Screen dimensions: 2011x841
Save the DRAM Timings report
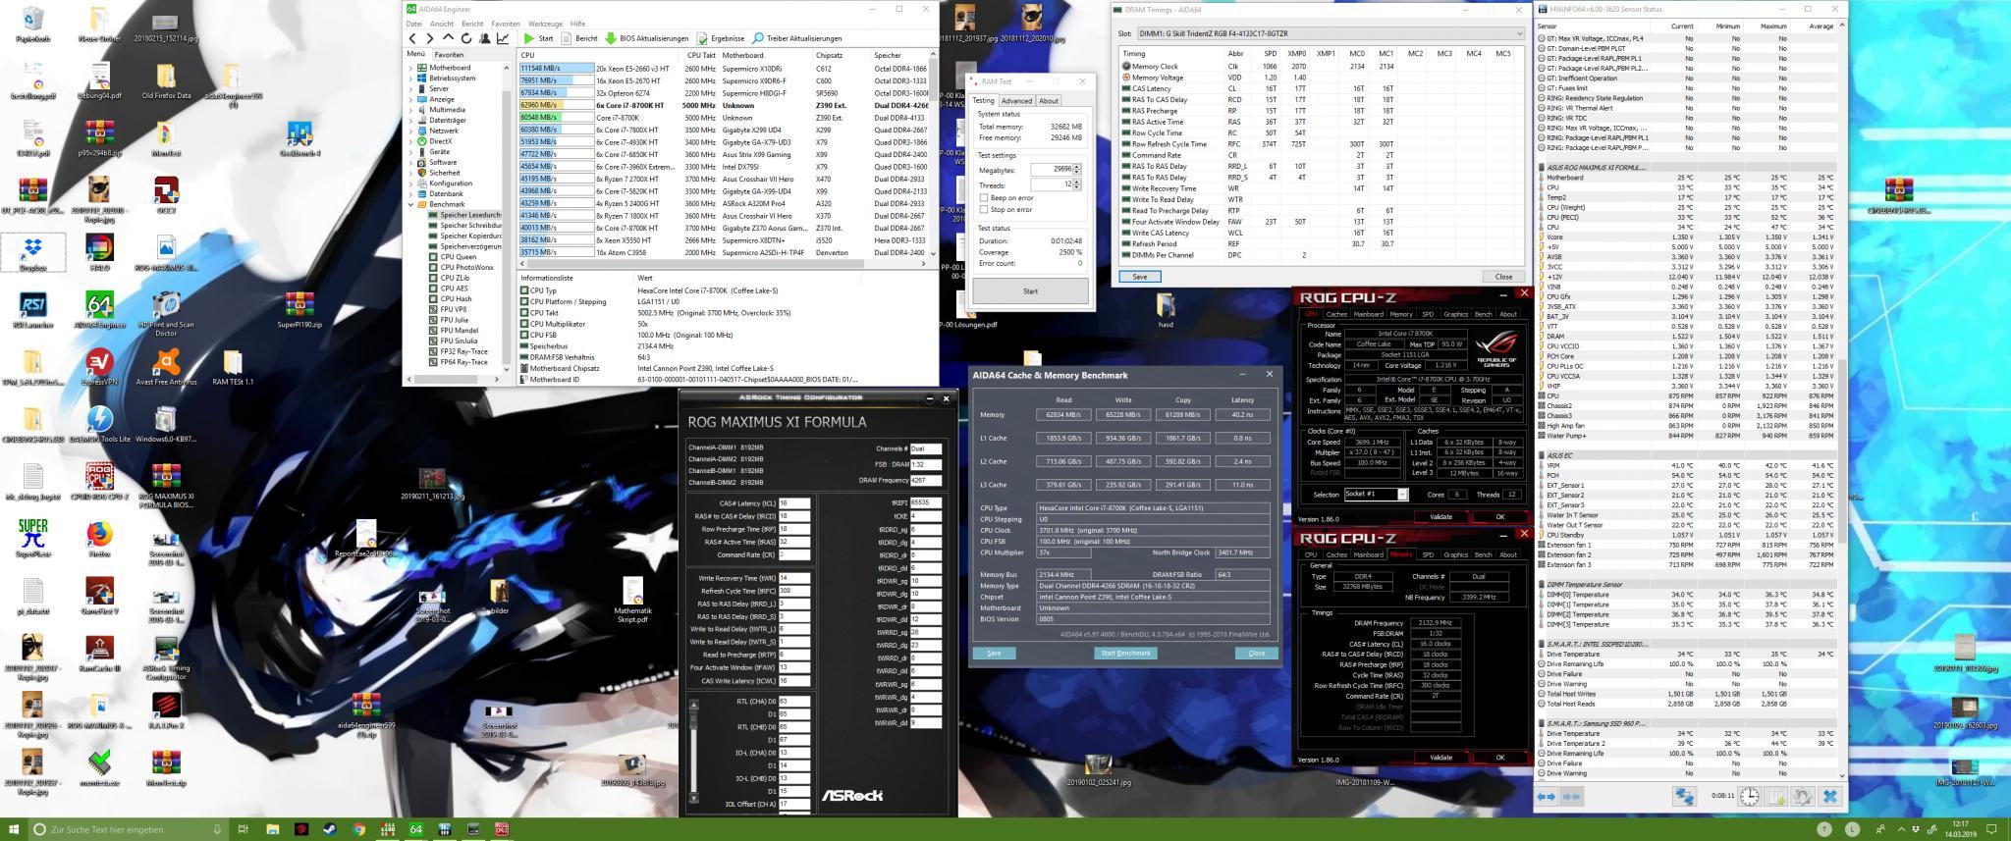pos(1139,277)
